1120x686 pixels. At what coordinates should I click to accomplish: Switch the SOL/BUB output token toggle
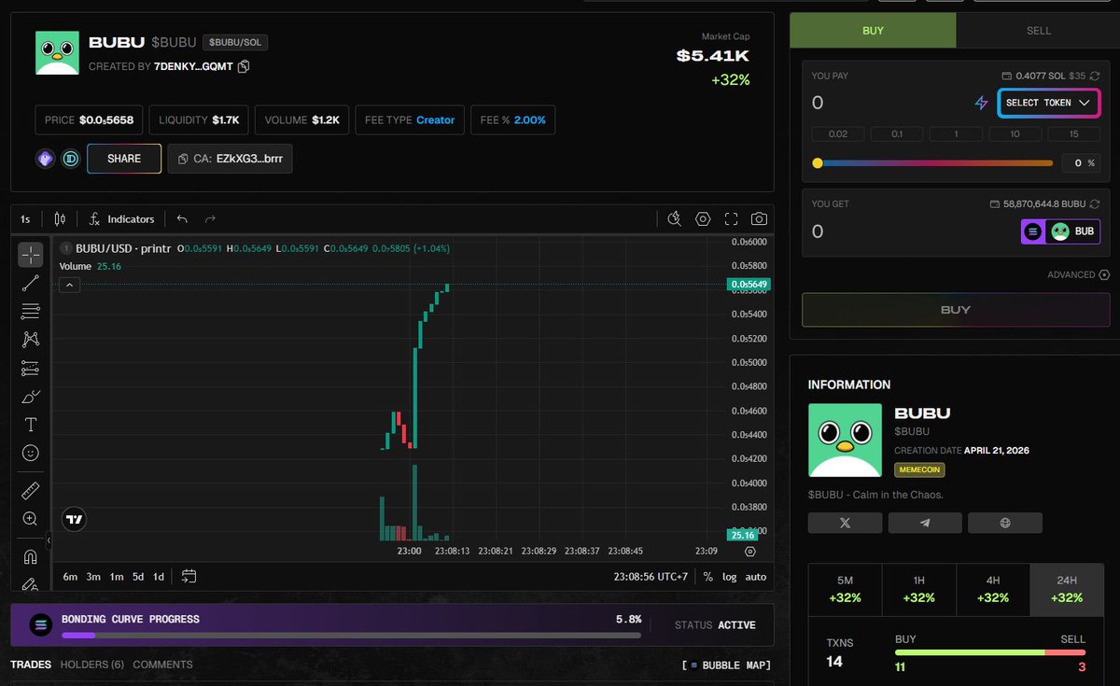tap(1060, 231)
